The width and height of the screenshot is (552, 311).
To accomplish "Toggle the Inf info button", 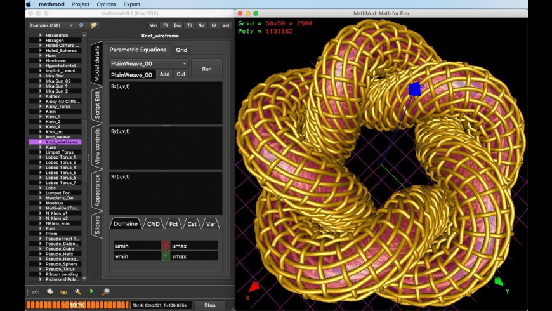I will [214, 25].
